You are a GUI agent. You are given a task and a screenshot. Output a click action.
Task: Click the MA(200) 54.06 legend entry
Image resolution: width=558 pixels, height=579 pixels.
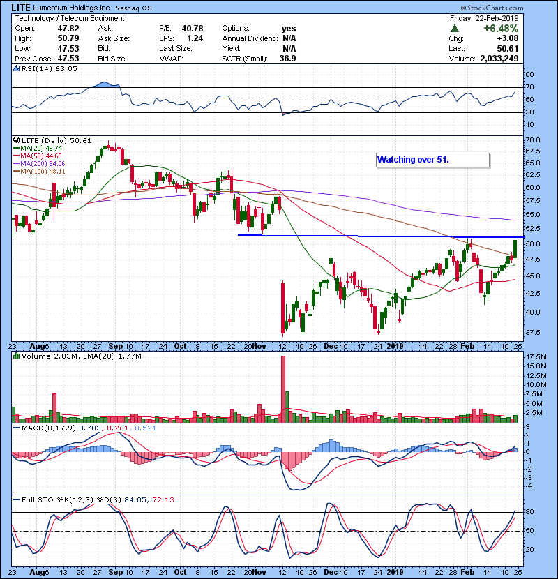coord(39,163)
